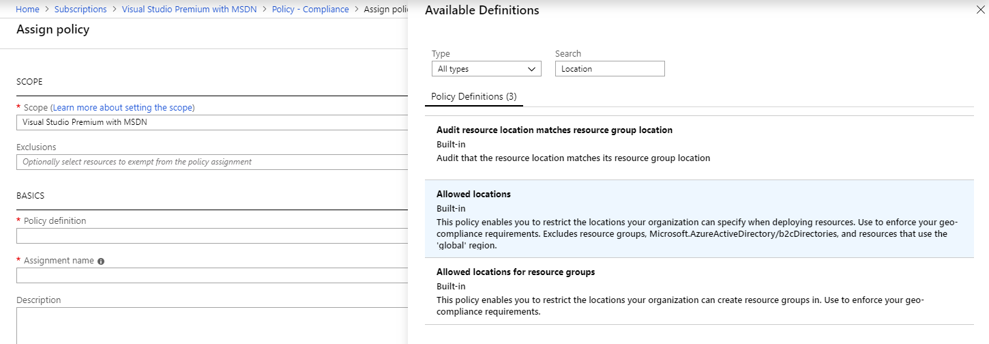
Task: Open the Type dropdown
Action: [486, 69]
